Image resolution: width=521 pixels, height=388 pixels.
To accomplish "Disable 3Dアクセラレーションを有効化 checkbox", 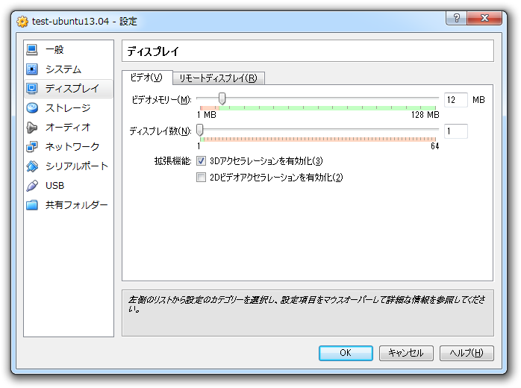I will [x=201, y=161].
